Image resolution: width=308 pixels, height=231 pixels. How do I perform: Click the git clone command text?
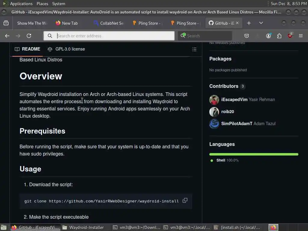[x=102, y=201]
